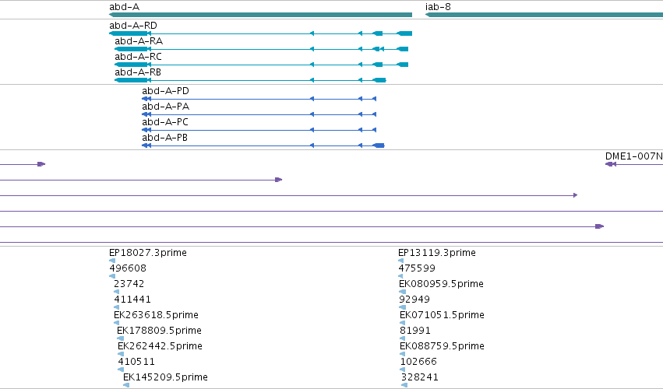The width and height of the screenshot is (663, 389).
Task: Click right end exon of abd-A-RB transcript
Action: [379, 80]
